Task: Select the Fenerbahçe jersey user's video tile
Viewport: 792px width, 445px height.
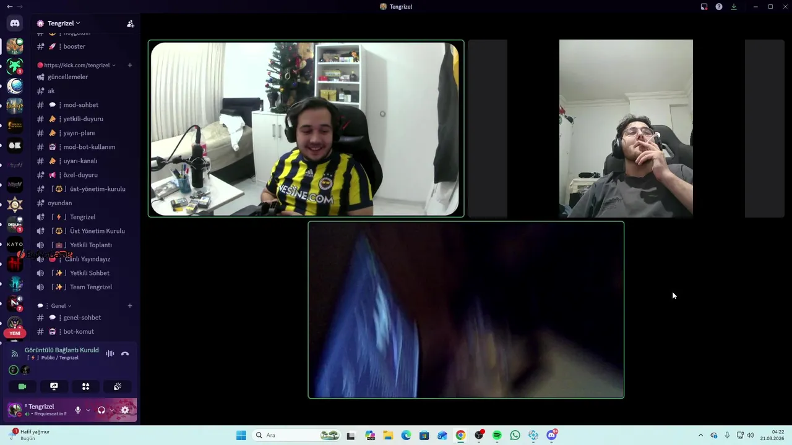Action: (306, 129)
